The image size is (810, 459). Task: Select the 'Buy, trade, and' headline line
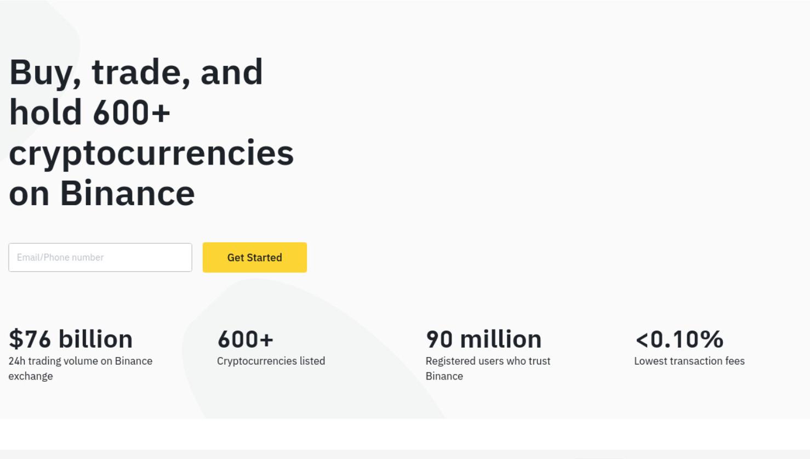click(x=136, y=72)
